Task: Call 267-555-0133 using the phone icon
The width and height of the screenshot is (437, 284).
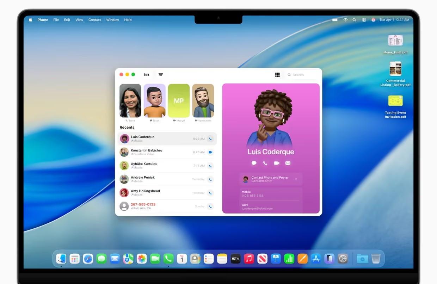Action: point(210,206)
